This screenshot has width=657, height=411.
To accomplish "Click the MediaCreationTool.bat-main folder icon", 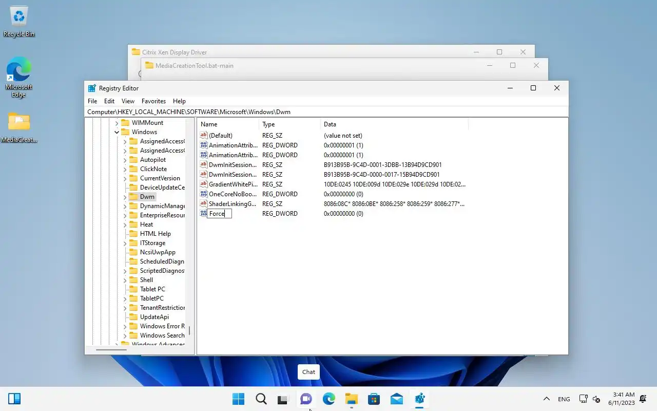I will (149, 65).
